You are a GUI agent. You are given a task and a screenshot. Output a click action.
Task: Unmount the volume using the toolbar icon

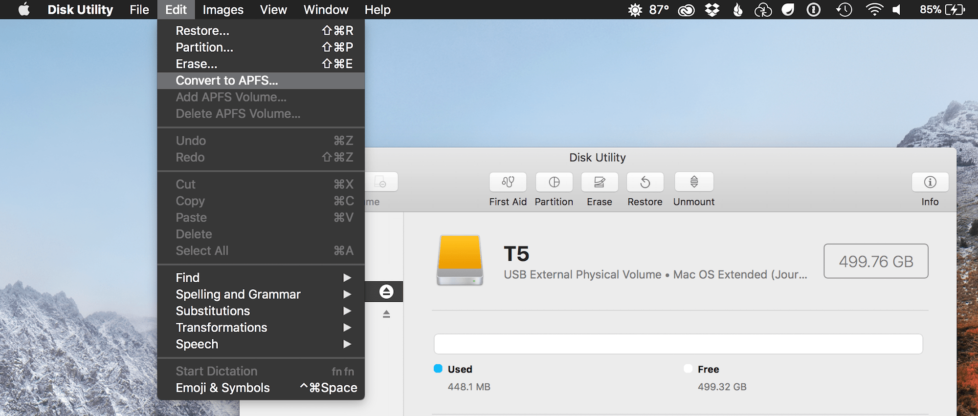(694, 182)
